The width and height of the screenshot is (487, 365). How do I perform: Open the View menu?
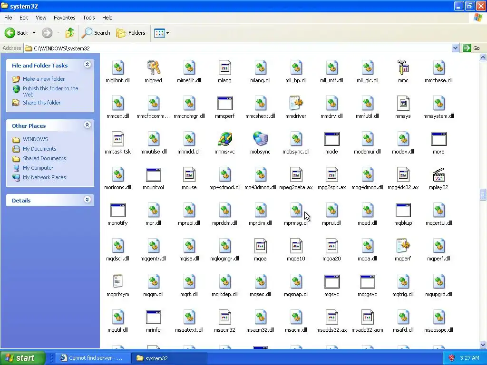41,18
